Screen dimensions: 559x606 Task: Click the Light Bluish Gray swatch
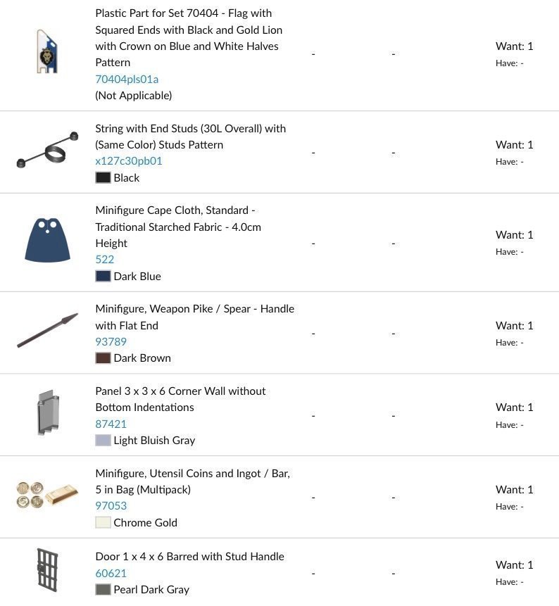[103, 440]
